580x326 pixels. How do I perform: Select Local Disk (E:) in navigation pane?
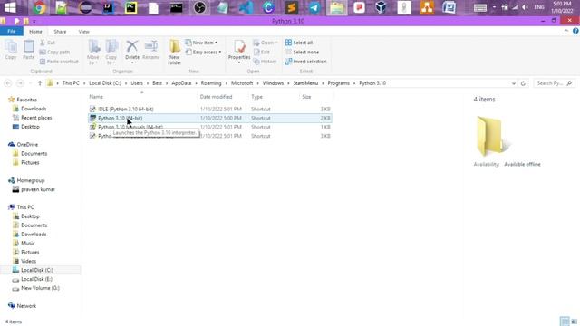[x=36, y=279]
